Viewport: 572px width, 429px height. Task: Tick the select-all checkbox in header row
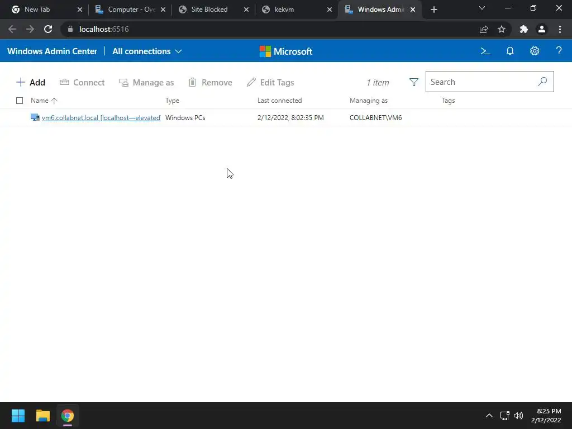tap(20, 101)
